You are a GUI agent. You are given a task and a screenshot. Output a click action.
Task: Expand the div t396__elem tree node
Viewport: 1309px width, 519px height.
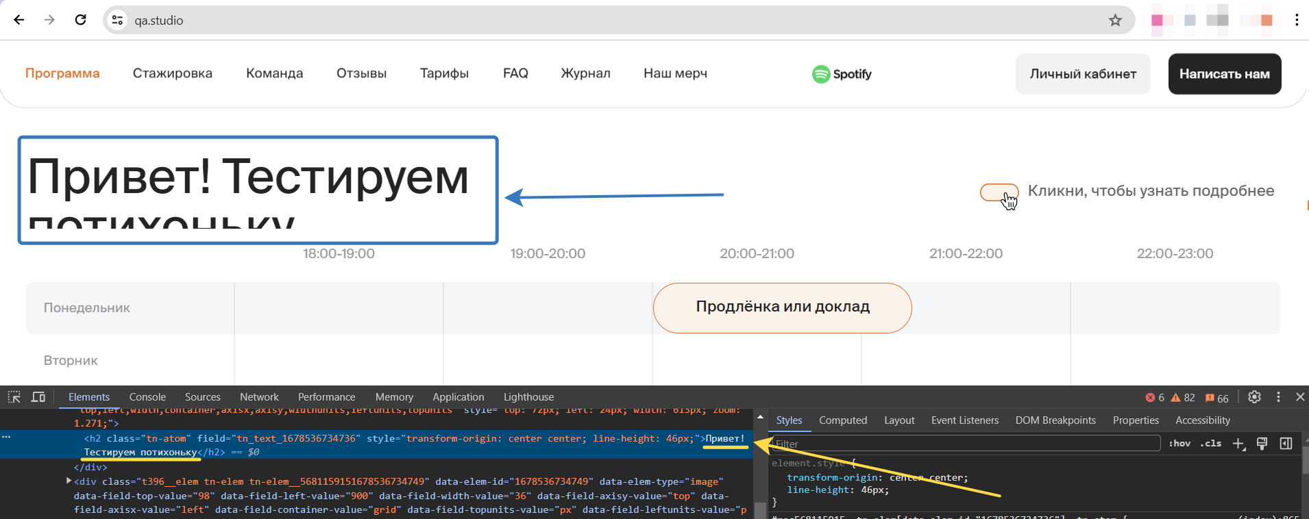[x=69, y=481]
